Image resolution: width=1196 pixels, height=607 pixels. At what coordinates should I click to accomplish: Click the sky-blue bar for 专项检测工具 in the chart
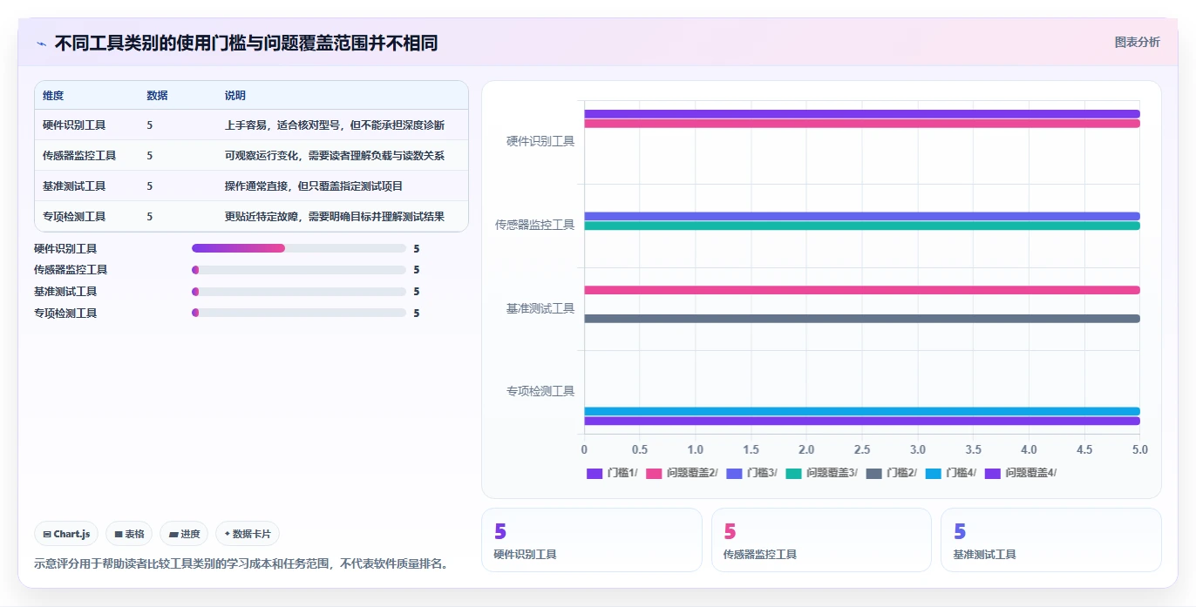point(862,411)
